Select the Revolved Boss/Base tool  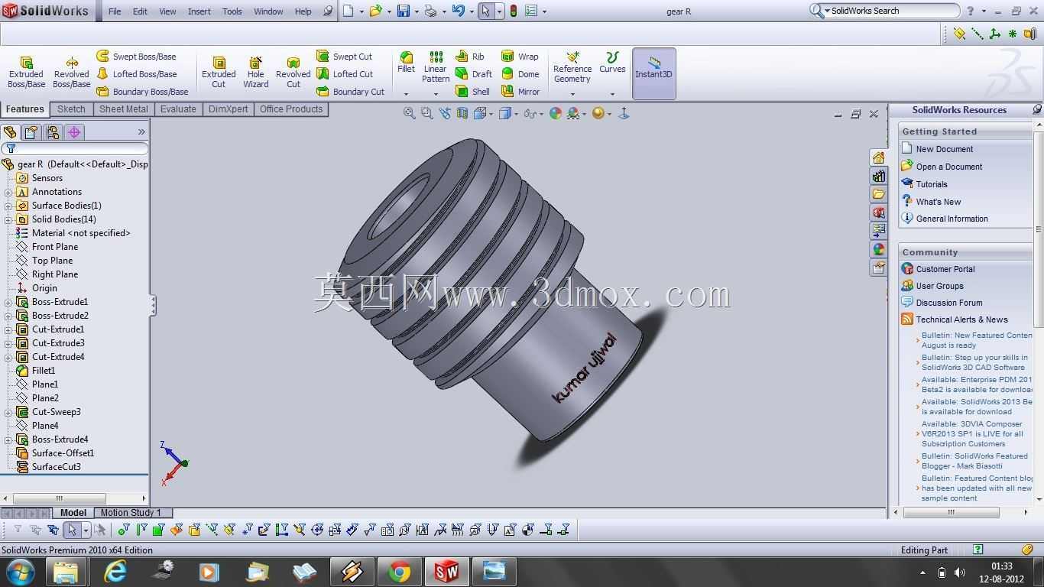click(71, 73)
